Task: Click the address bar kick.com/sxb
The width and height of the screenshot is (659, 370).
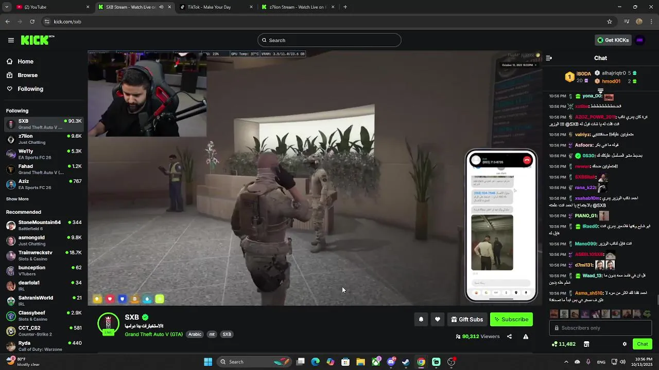Action: [67, 22]
